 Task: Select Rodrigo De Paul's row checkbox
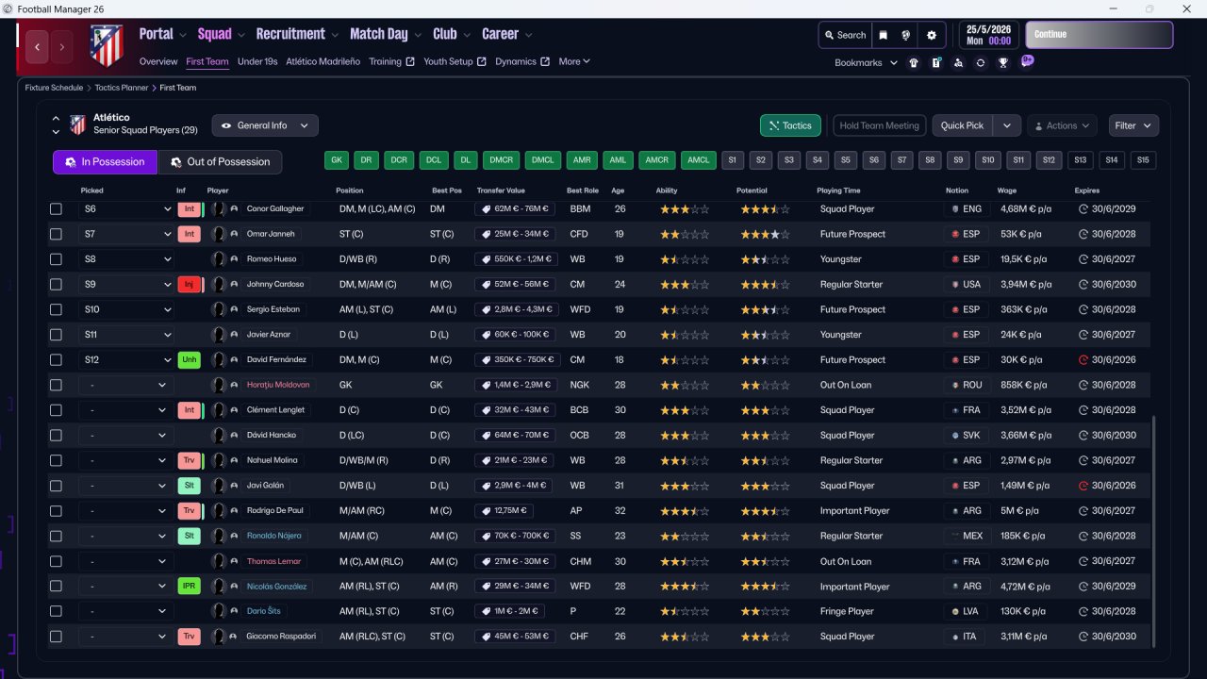(56, 511)
